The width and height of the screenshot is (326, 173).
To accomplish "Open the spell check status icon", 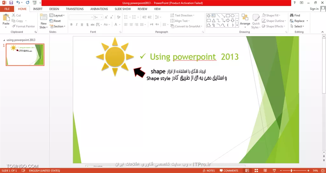I will point(23,170).
